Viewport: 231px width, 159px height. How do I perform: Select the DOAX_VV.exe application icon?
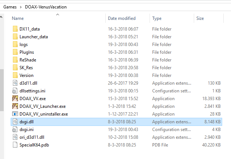coord(15,98)
